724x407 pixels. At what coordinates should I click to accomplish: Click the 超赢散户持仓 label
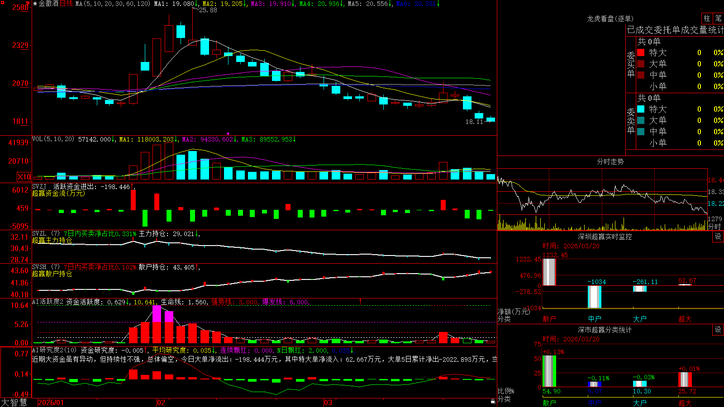52,274
